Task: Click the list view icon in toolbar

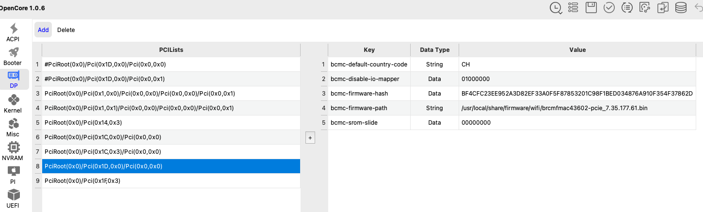Action: tap(574, 7)
